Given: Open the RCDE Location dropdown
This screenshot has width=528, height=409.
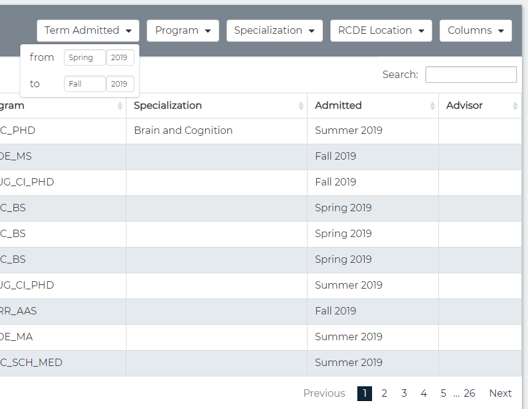Looking at the screenshot, I should click(381, 31).
